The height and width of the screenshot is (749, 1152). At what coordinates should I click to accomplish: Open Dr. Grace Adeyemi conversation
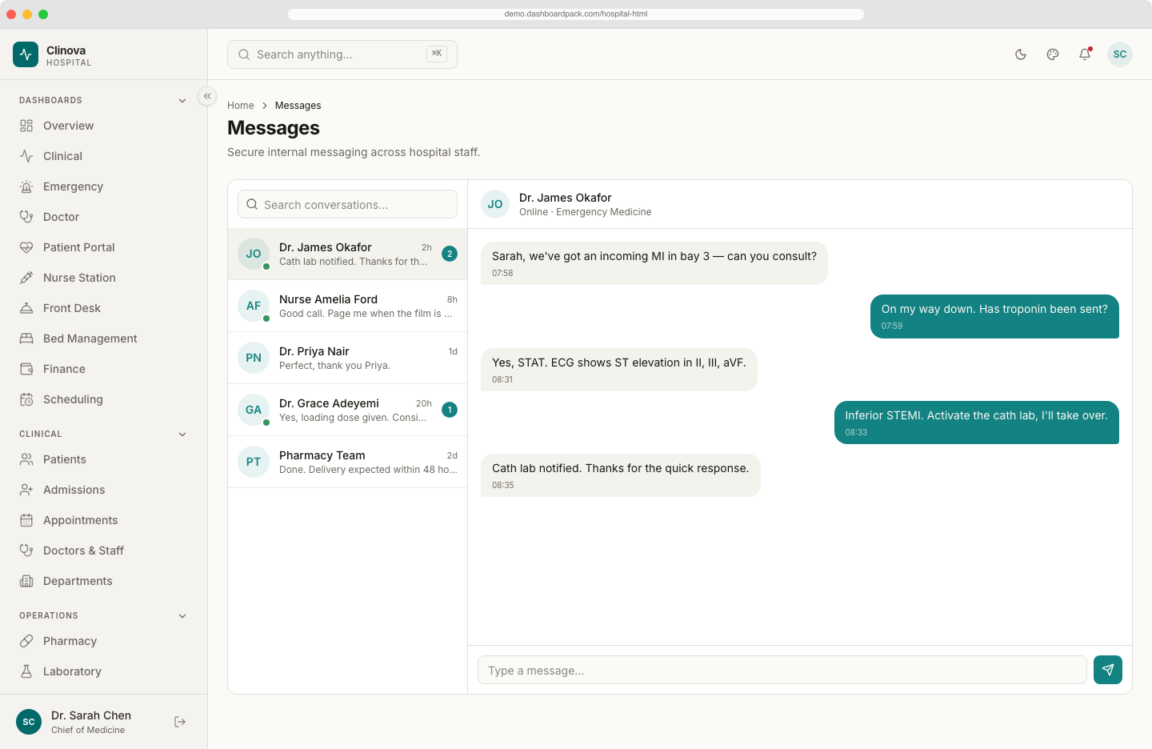347,410
